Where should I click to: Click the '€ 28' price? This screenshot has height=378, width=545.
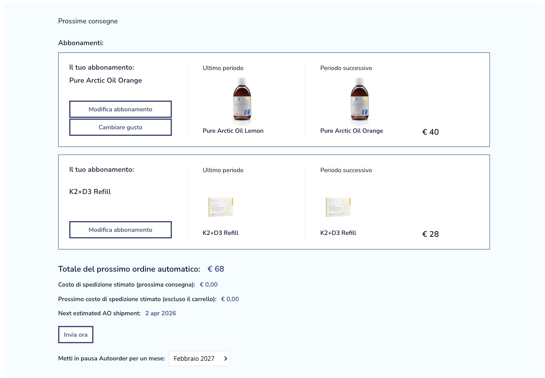point(431,234)
